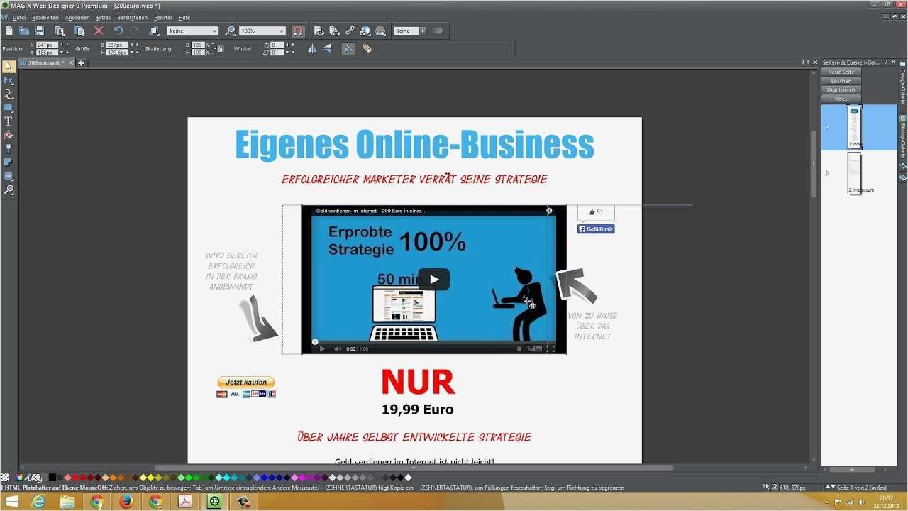This screenshot has height=511, width=908.
Task: Toggle the aspect ratio lock for scaling
Action: click(x=221, y=49)
